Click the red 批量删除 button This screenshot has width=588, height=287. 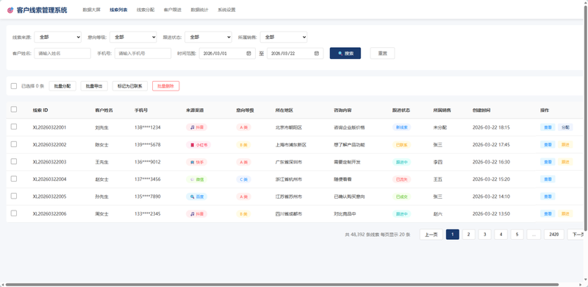pyautogui.click(x=166, y=86)
